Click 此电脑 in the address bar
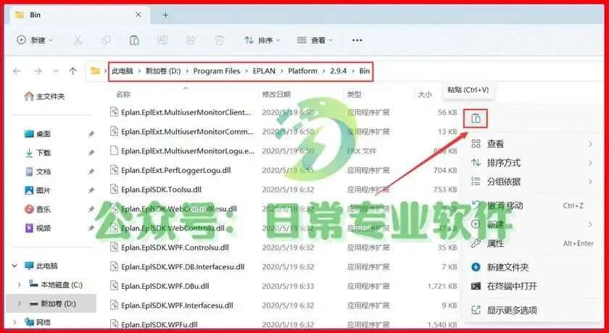 [x=123, y=71]
